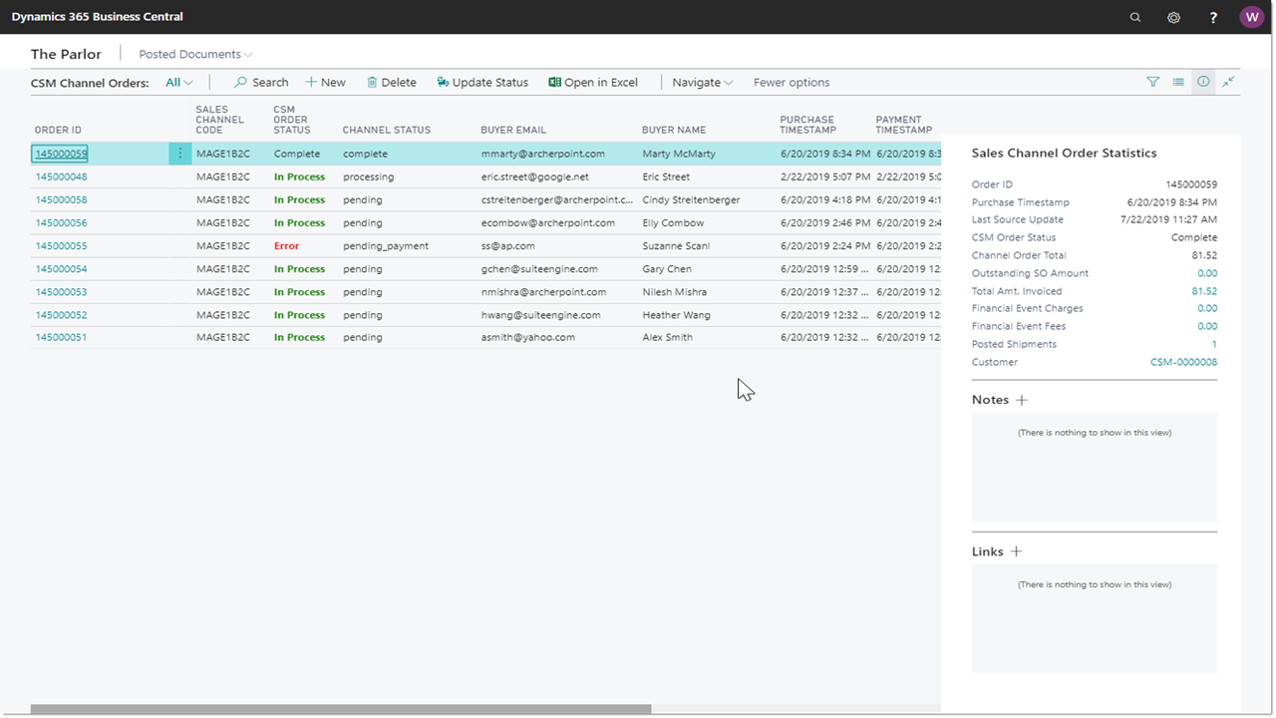Image resolution: width=1276 pixels, height=718 pixels.
Task: Open the list in Excel
Action: [x=593, y=83]
